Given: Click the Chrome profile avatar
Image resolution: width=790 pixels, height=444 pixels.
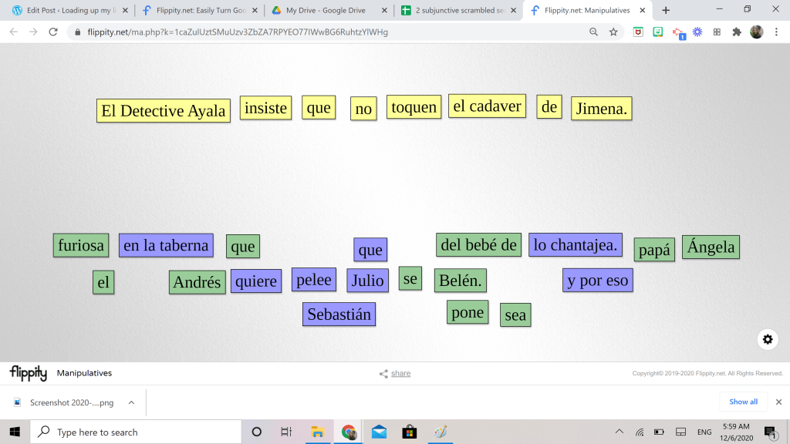Looking at the screenshot, I should pyautogui.click(x=757, y=32).
